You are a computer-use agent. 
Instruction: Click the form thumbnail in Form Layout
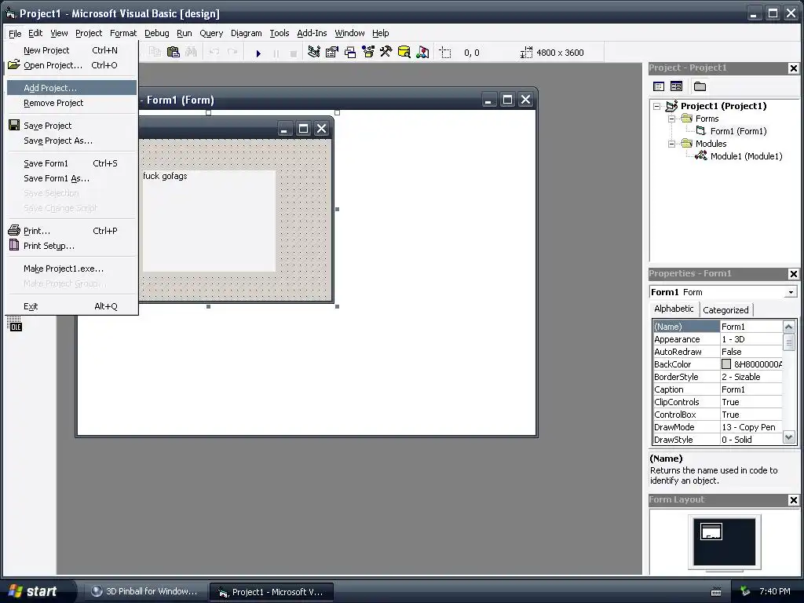click(x=711, y=532)
